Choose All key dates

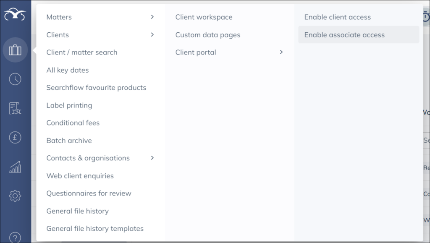click(x=68, y=70)
